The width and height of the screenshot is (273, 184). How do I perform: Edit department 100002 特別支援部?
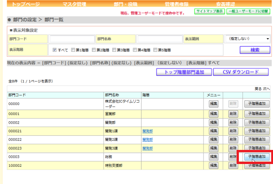213,165
